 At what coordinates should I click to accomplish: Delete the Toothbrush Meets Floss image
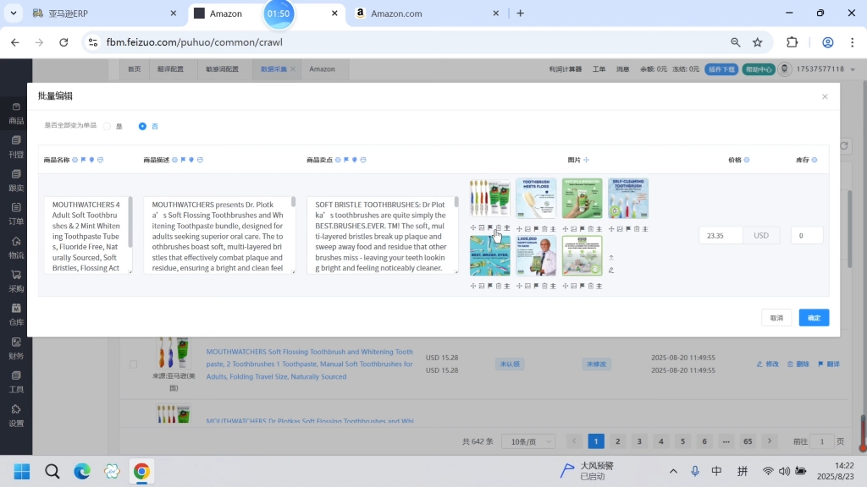pyautogui.click(x=544, y=228)
